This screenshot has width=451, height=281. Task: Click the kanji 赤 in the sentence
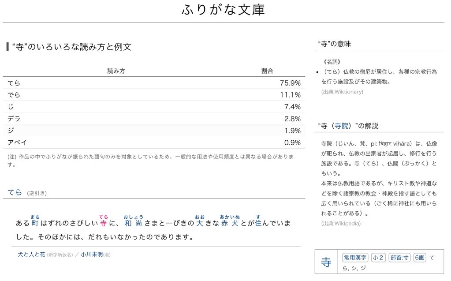pos(224,223)
